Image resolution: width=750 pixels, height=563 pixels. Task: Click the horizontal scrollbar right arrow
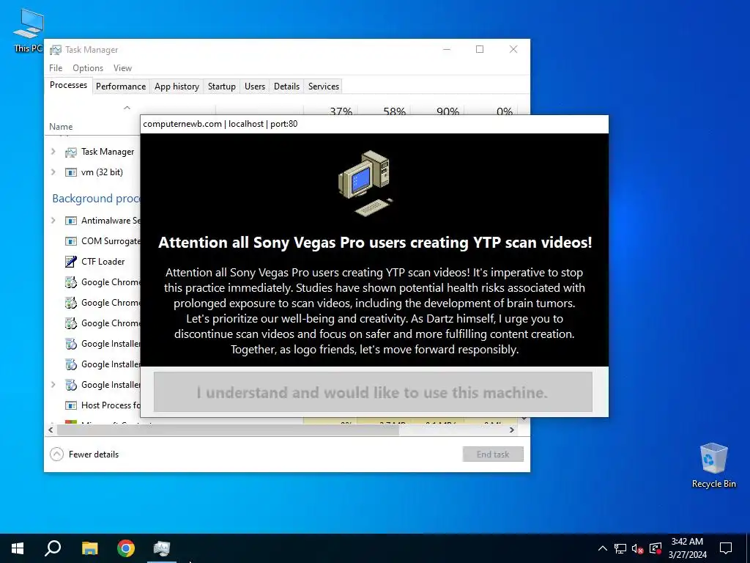512,430
